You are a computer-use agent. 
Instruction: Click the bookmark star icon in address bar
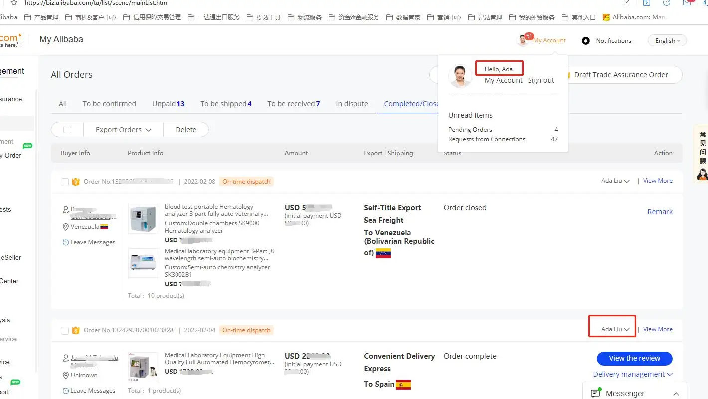[x=14, y=3]
